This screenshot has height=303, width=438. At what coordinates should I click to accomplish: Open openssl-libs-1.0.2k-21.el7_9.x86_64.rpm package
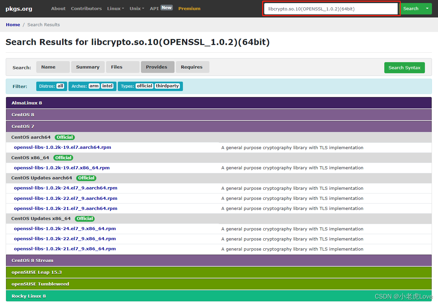65,249
